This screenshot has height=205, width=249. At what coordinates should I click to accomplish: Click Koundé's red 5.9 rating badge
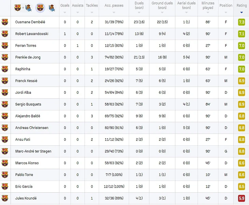[x=241, y=198]
